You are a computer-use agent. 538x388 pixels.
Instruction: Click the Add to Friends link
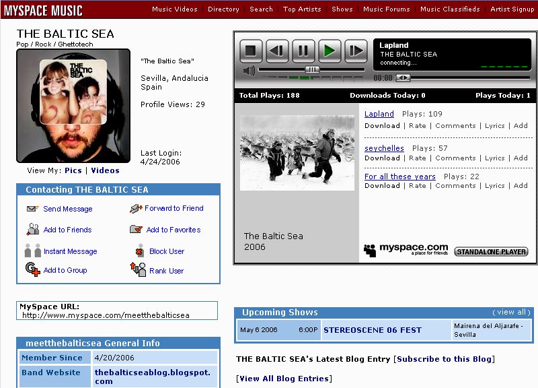[68, 230]
